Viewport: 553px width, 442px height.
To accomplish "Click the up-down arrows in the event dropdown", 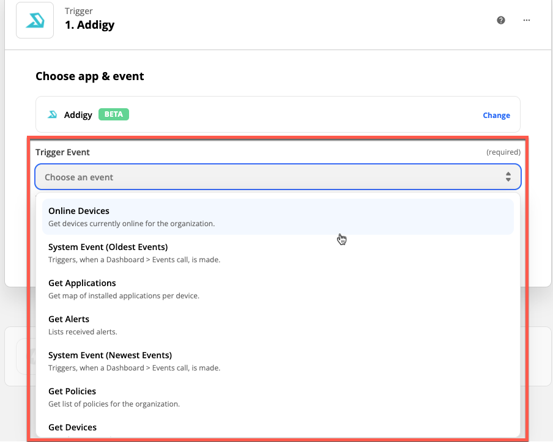I will (x=508, y=177).
